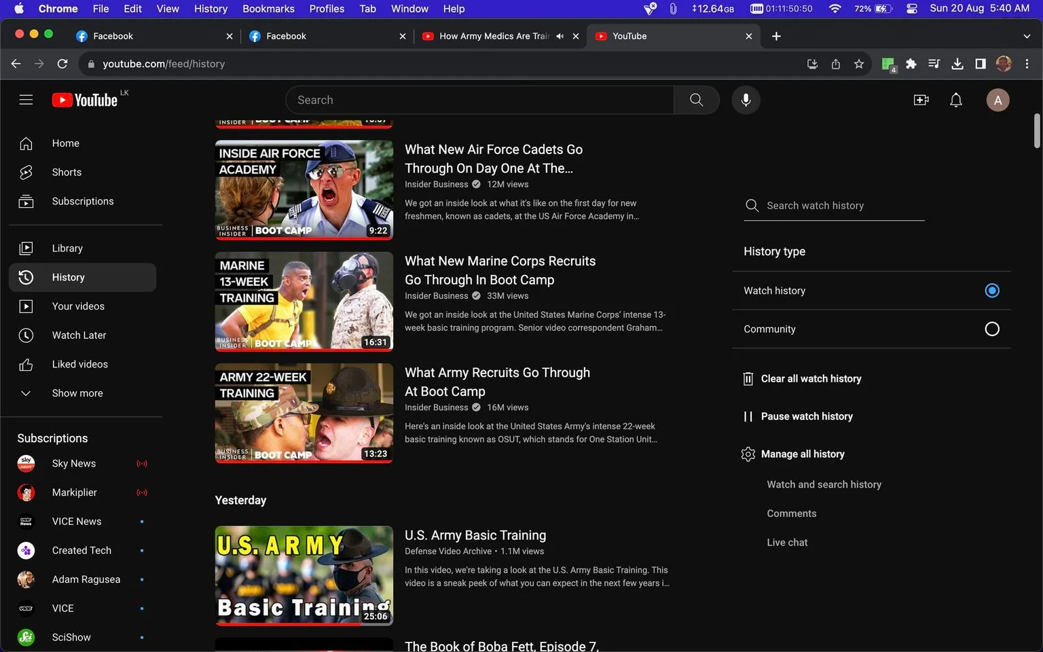Viewport: 1043px width, 652px height.
Task: Open the YouTube hamburger guide menu
Action: [x=26, y=100]
